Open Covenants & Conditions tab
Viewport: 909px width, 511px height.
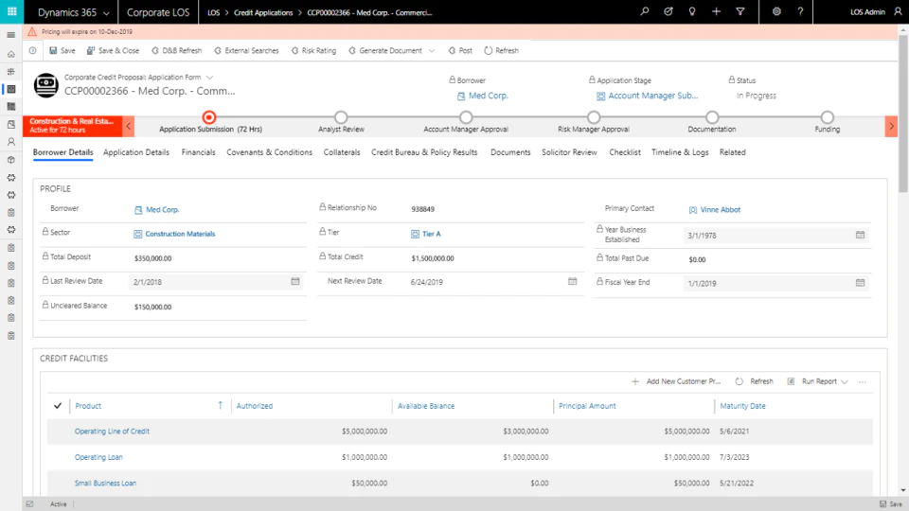pos(269,152)
